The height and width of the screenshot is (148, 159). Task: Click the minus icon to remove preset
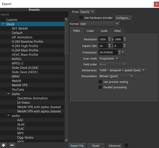click(x=12, y=145)
